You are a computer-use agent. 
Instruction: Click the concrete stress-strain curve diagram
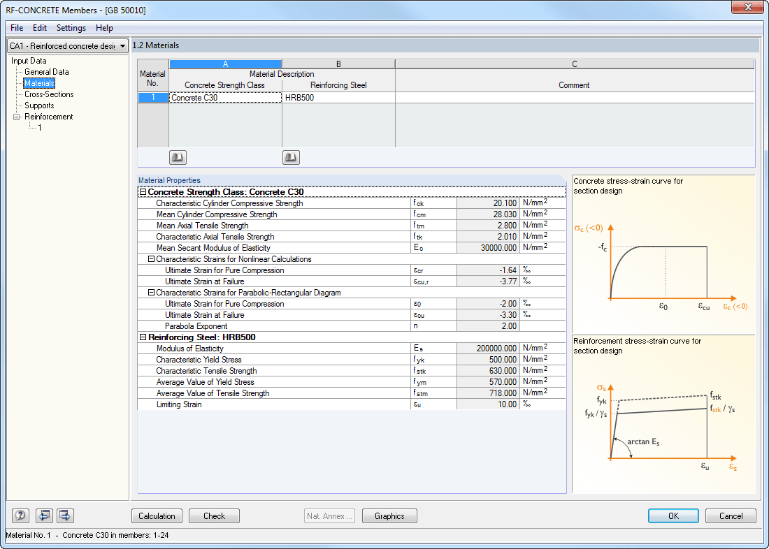663,254
